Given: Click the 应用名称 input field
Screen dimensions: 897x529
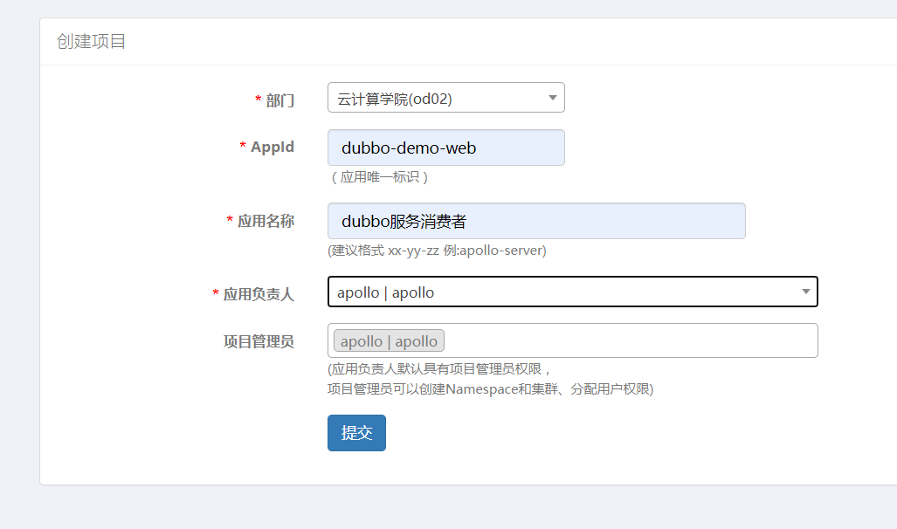Looking at the screenshot, I should click(536, 221).
